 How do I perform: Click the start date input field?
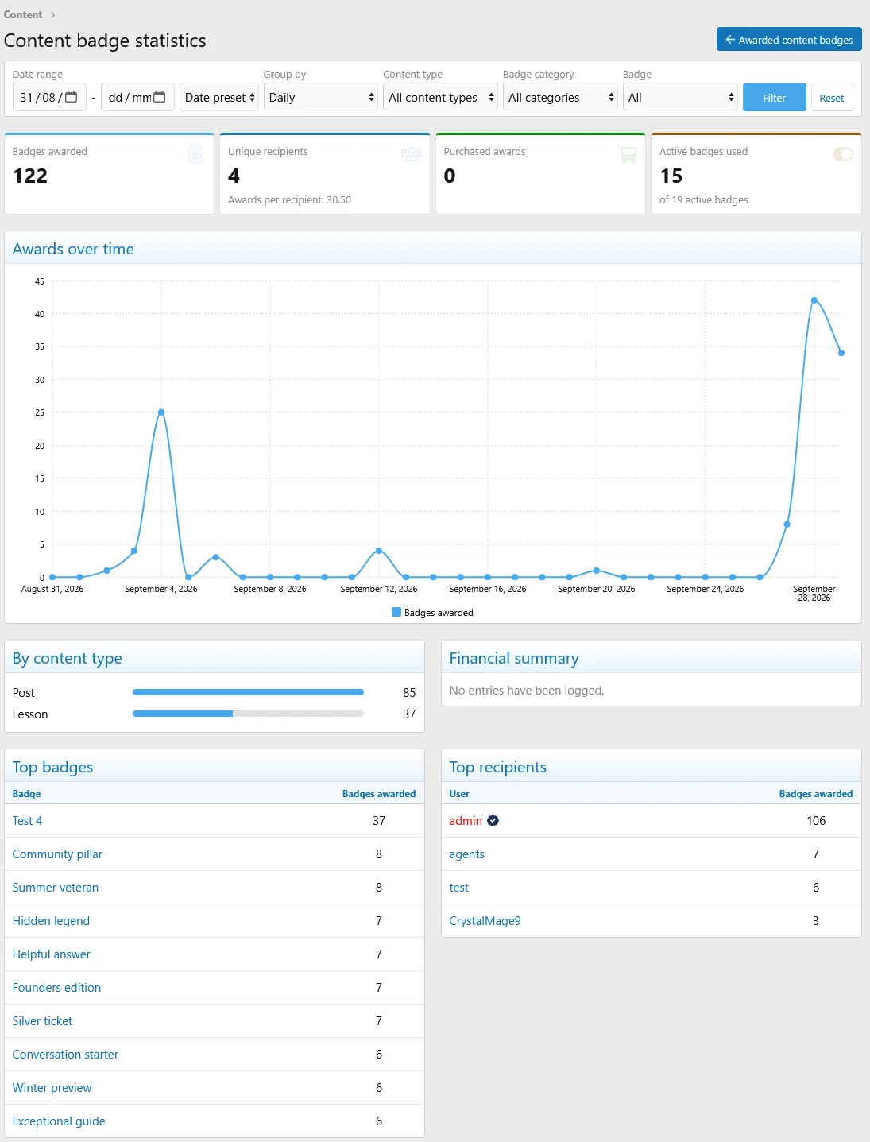pos(49,98)
